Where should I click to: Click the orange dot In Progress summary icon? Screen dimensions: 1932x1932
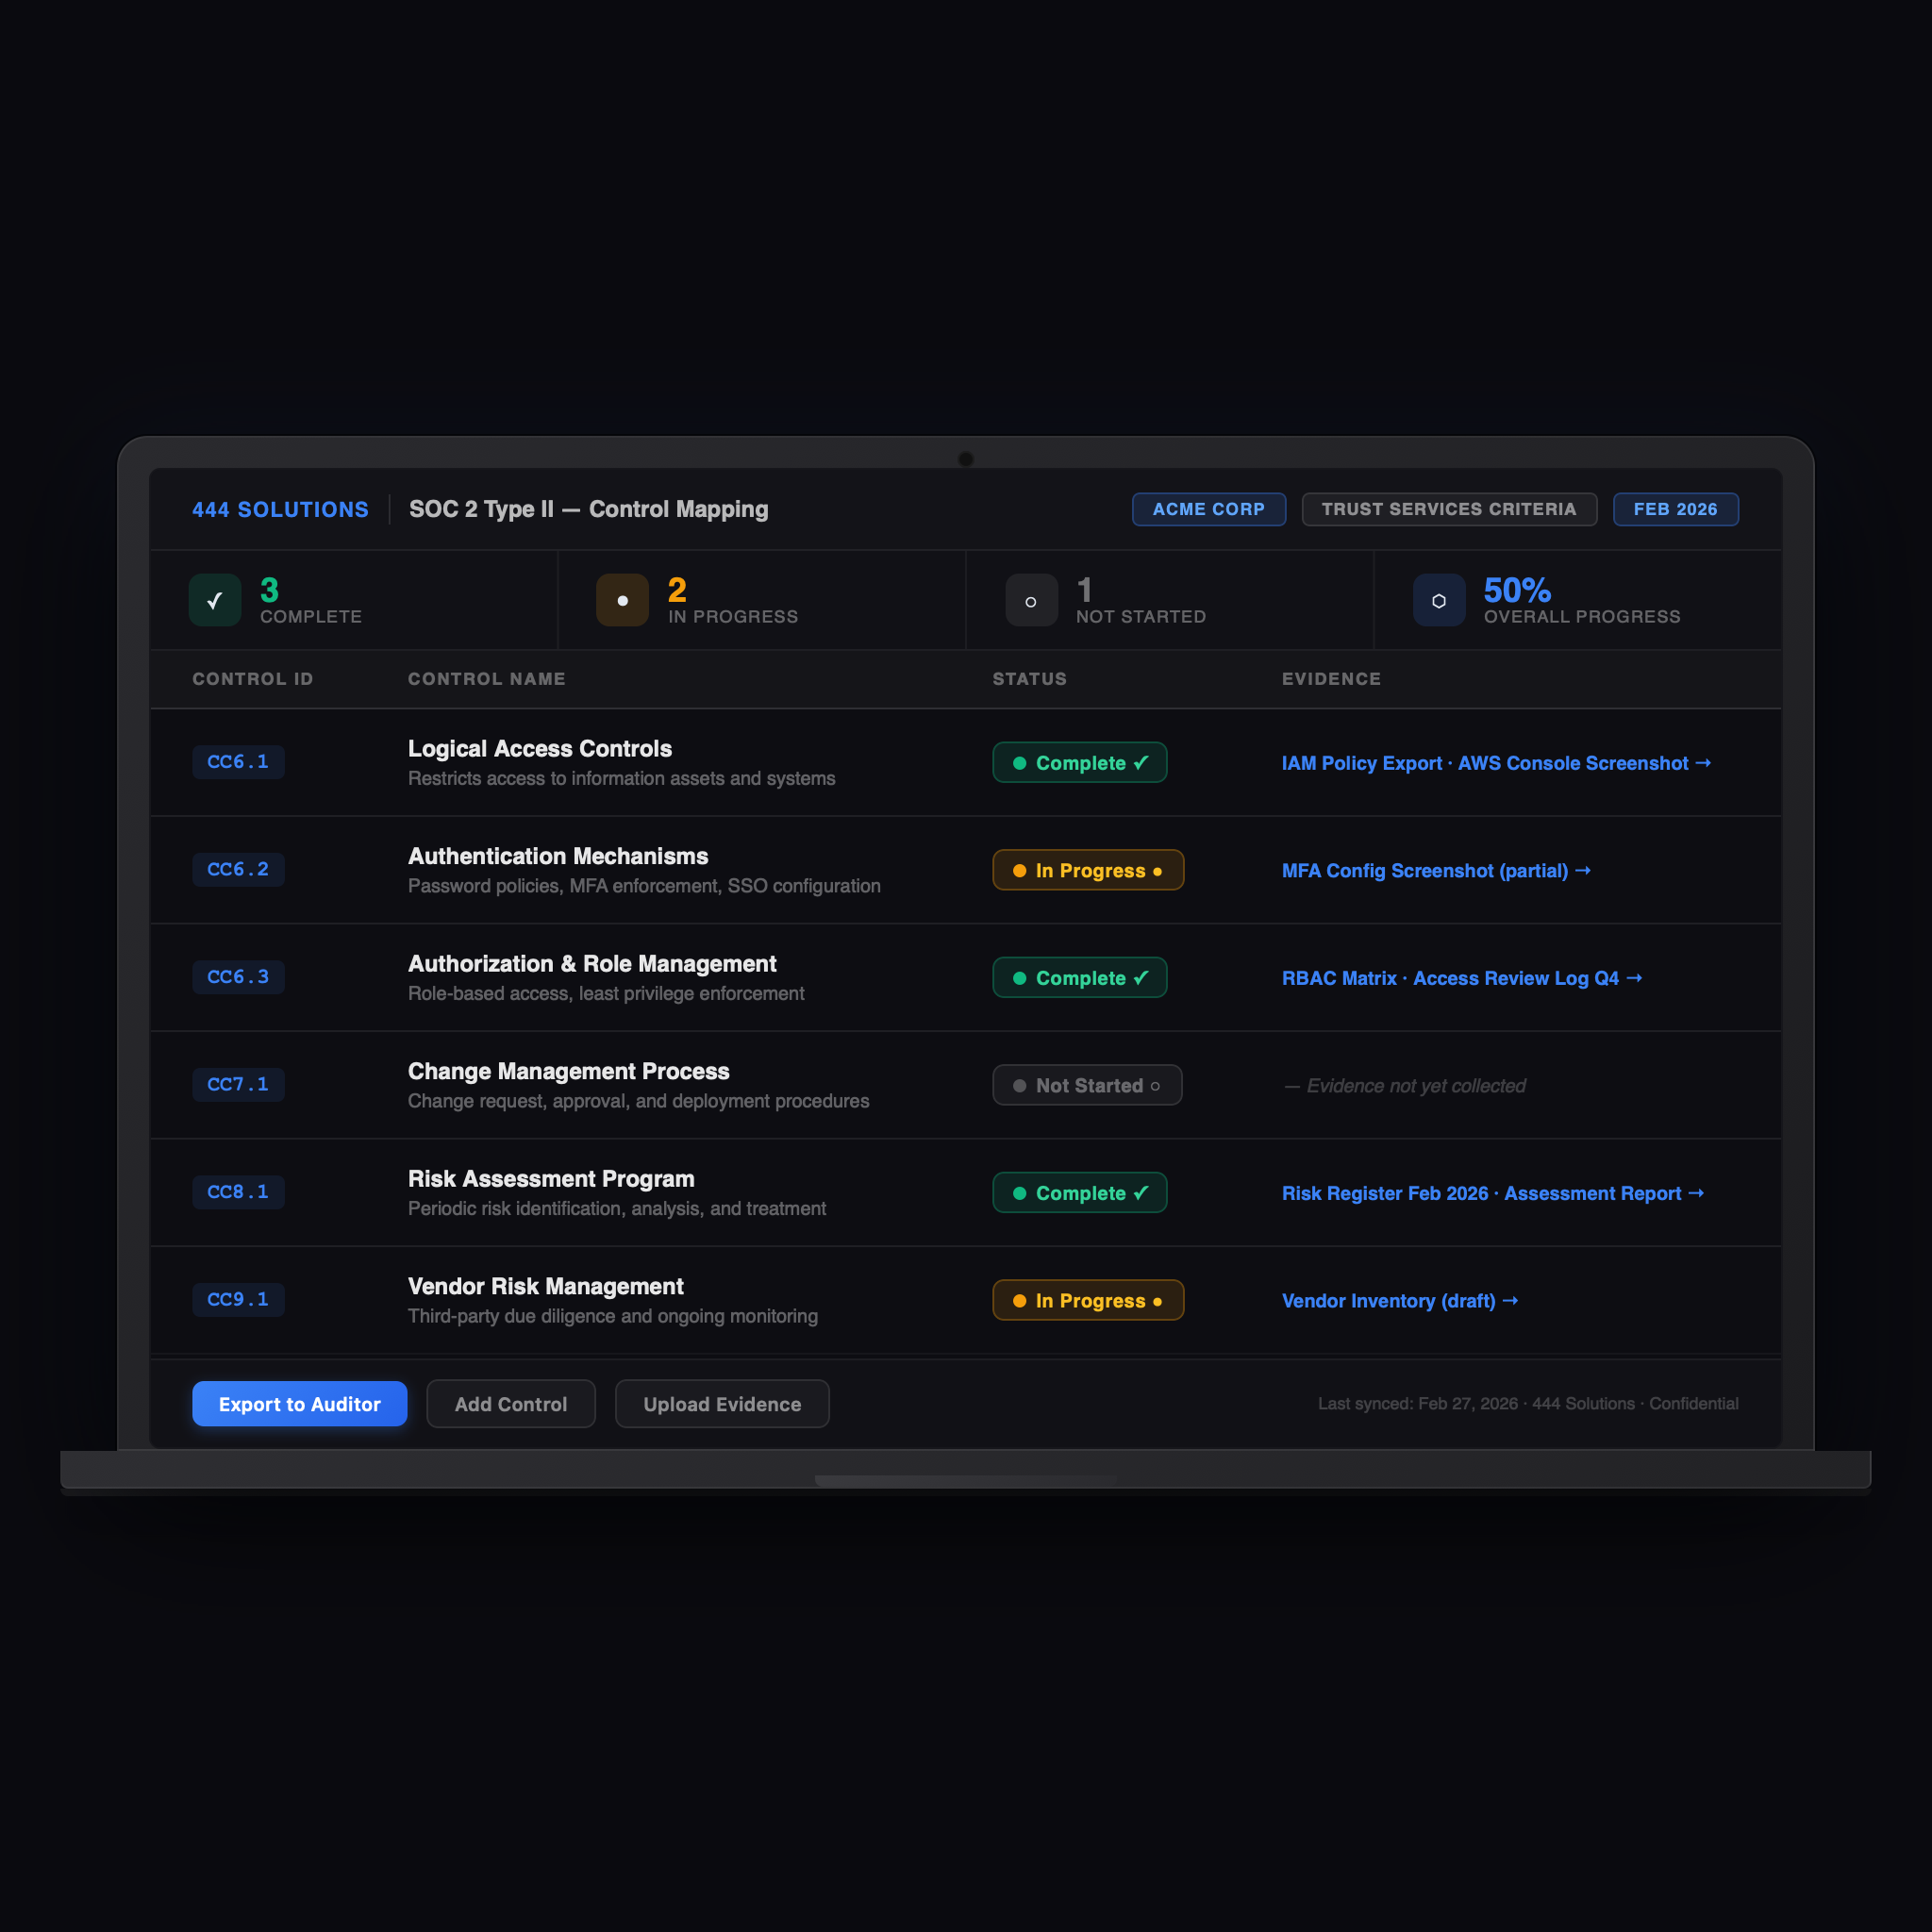point(622,600)
